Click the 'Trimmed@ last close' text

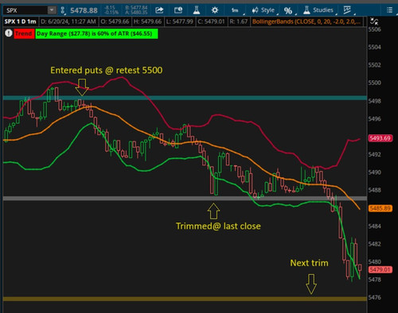218,226
